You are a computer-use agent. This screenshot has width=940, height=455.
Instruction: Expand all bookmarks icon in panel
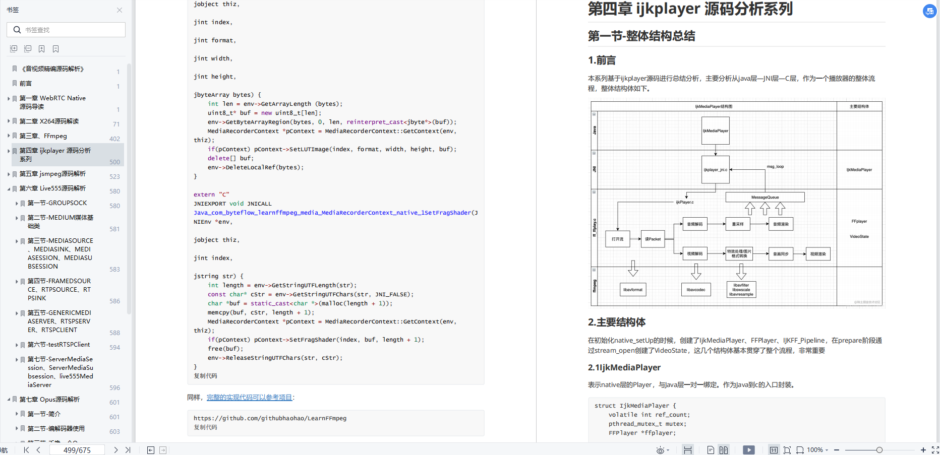point(14,49)
